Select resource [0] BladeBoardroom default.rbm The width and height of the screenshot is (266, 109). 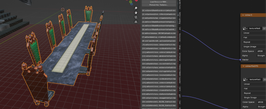click(x=159, y=11)
